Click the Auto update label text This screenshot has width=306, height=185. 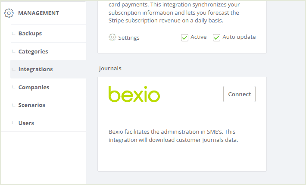[239, 37]
